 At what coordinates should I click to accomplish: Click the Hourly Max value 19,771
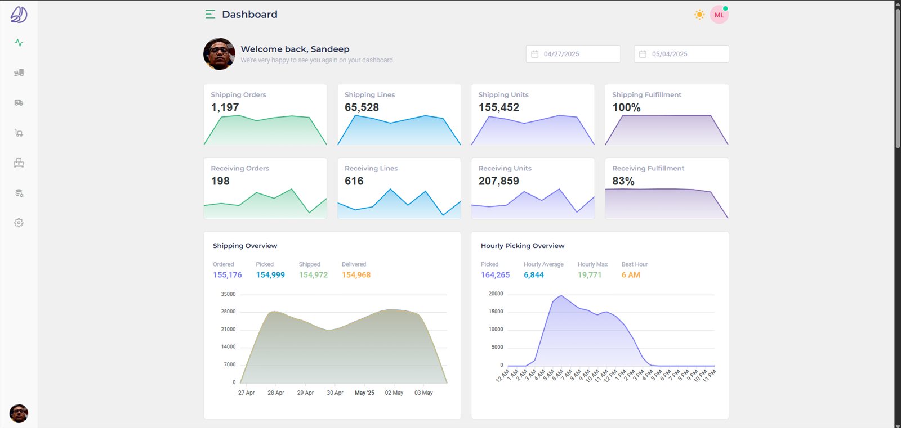[590, 275]
